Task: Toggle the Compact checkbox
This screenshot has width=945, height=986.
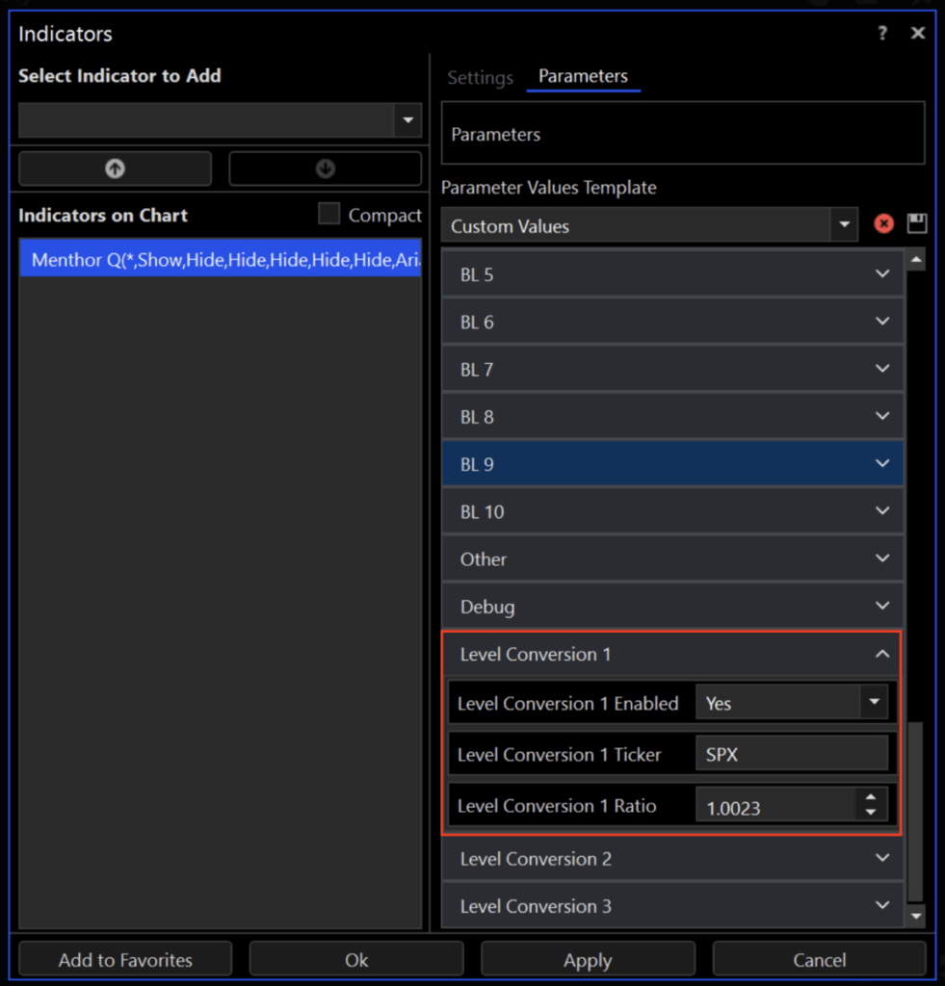Action: (328, 215)
